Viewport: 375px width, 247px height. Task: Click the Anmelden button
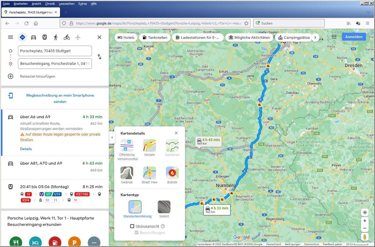click(353, 37)
